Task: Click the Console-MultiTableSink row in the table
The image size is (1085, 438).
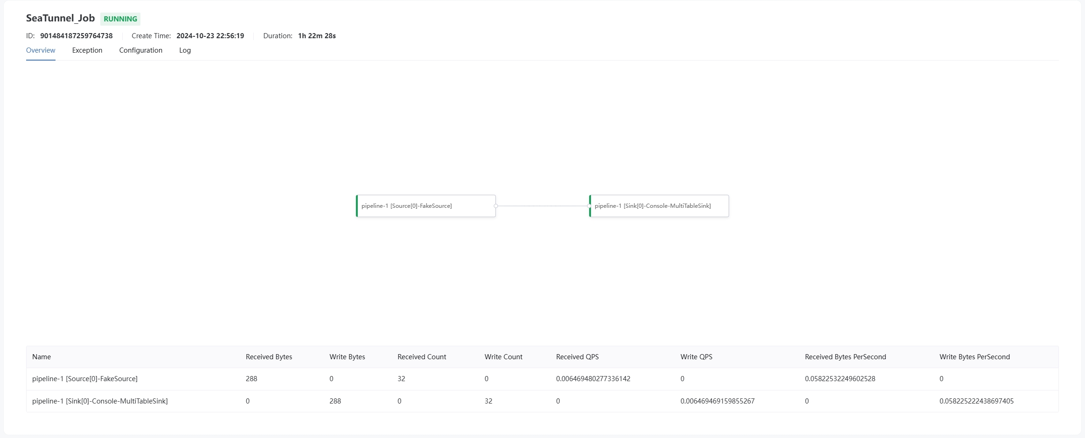Action: [100, 401]
